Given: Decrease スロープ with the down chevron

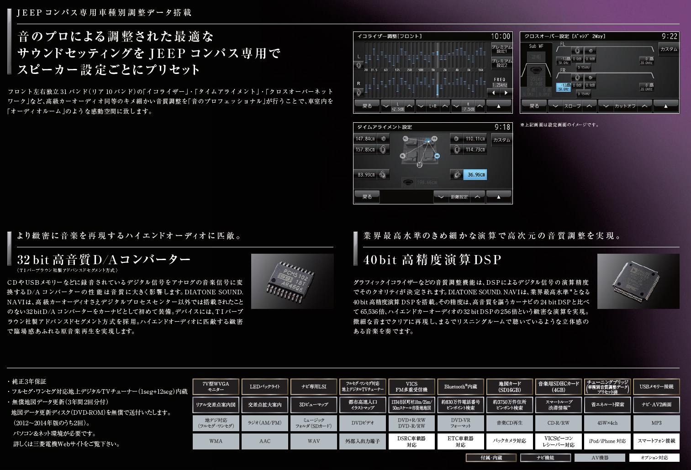Looking at the screenshot, I should point(555,106).
